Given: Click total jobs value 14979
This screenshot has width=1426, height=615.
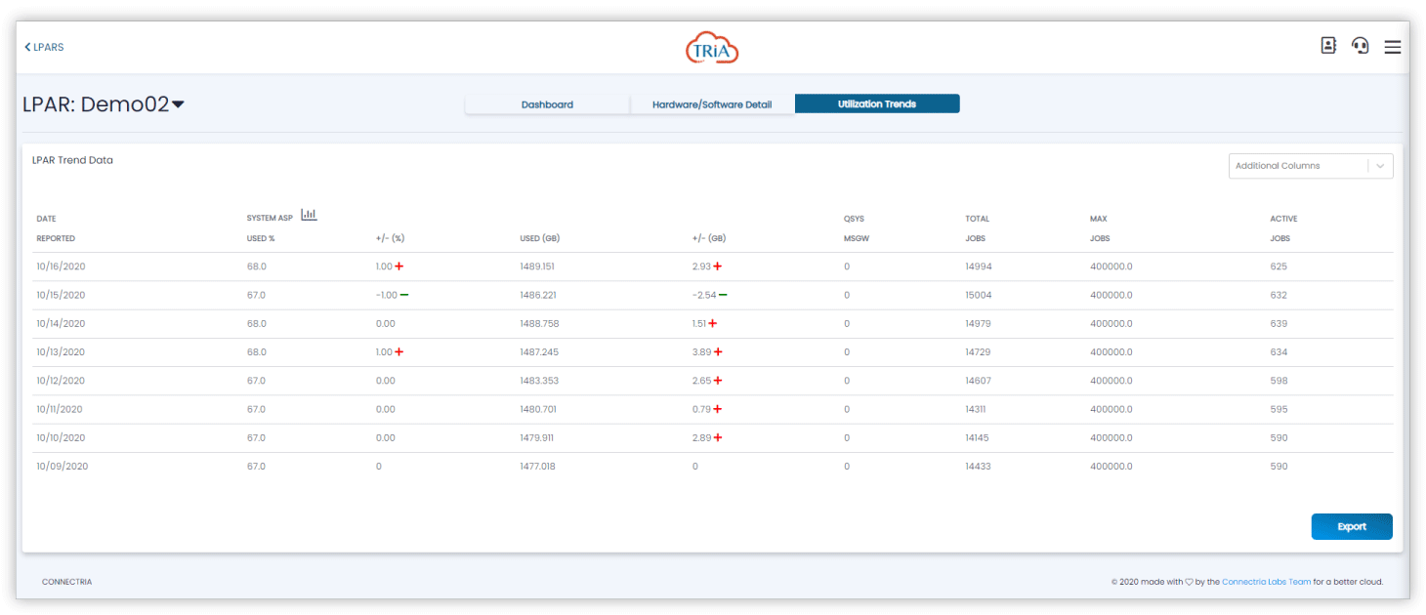Looking at the screenshot, I should pyautogui.click(x=978, y=323).
